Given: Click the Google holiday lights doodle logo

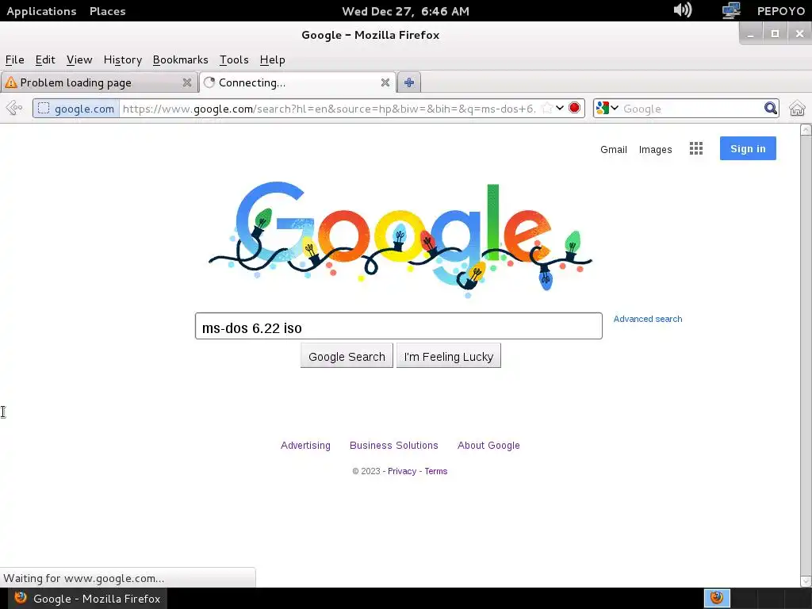Looking at the screenshot, I should click(x=400, y=238).
